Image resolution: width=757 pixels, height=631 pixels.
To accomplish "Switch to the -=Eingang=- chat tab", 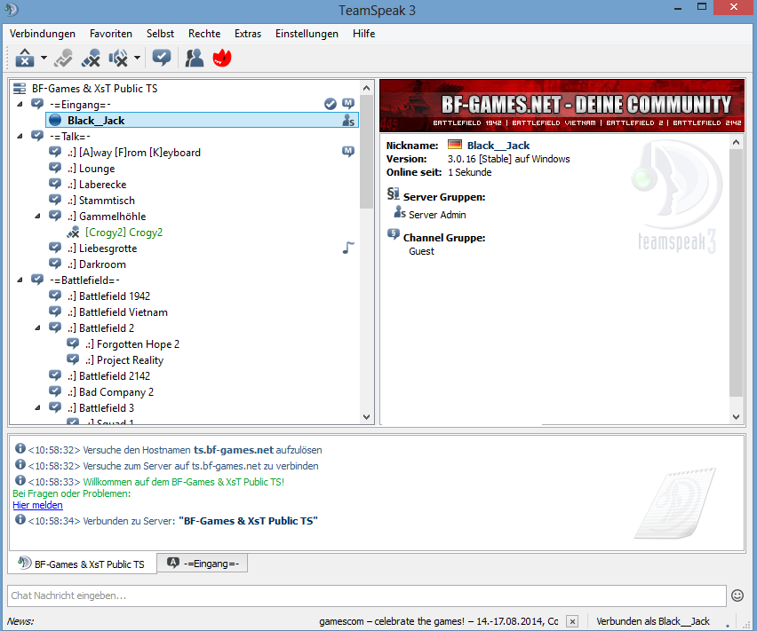I will pyautogui.click(x=203, y=563).
